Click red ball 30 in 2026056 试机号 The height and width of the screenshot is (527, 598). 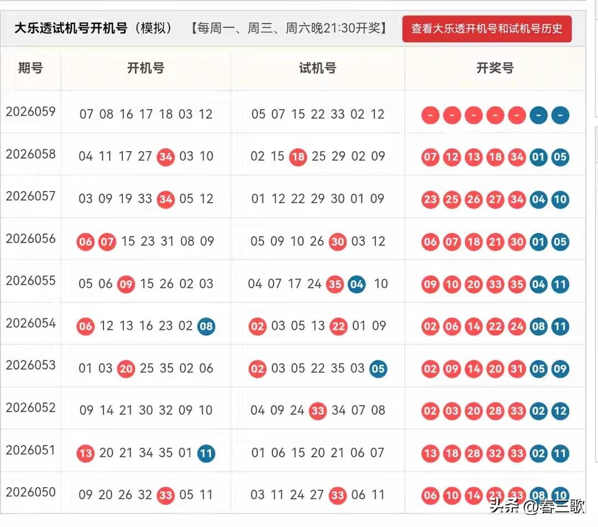[338, 242]
